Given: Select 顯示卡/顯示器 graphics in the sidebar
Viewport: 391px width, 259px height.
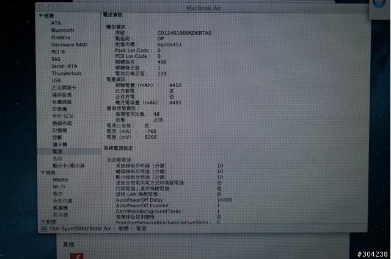Looking at the screenshot, I should [68, 166].
